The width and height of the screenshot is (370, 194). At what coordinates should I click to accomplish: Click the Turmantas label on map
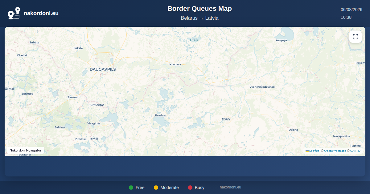[x=97, y=105]
